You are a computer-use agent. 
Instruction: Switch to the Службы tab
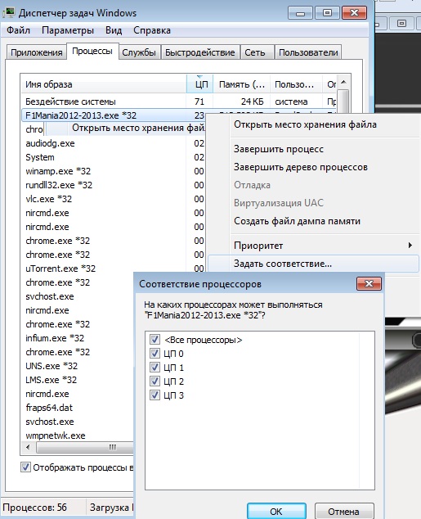[x=139, y=52]
